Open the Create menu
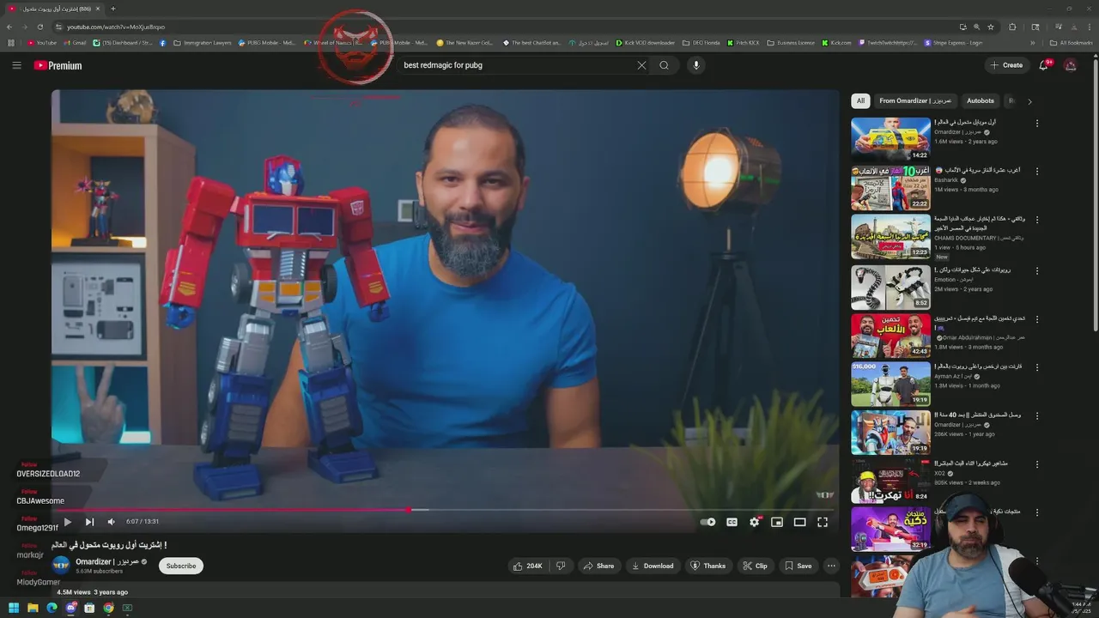The height and width of the screenshot is (618, 1099). tap(1006, 65)
